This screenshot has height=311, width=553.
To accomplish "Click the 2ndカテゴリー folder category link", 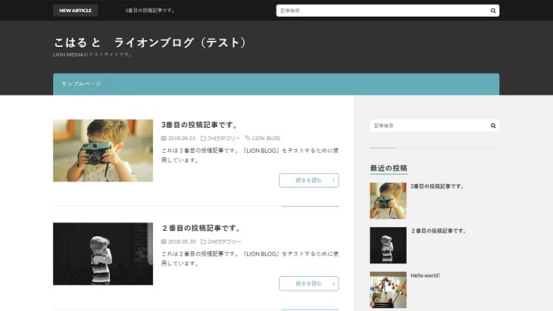I will pos(224,241).
